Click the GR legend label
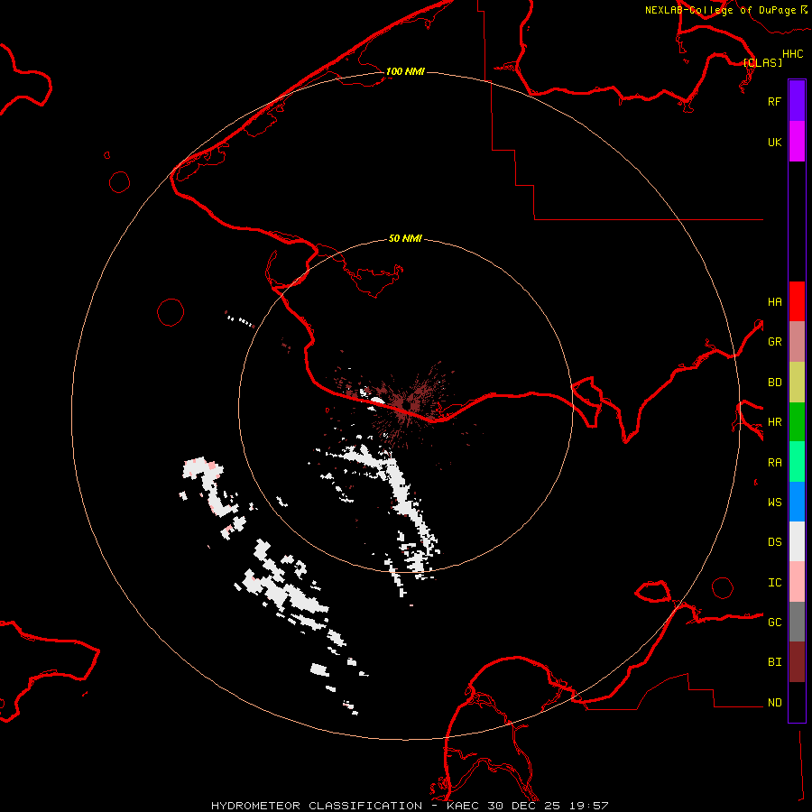 pos(774,342)
